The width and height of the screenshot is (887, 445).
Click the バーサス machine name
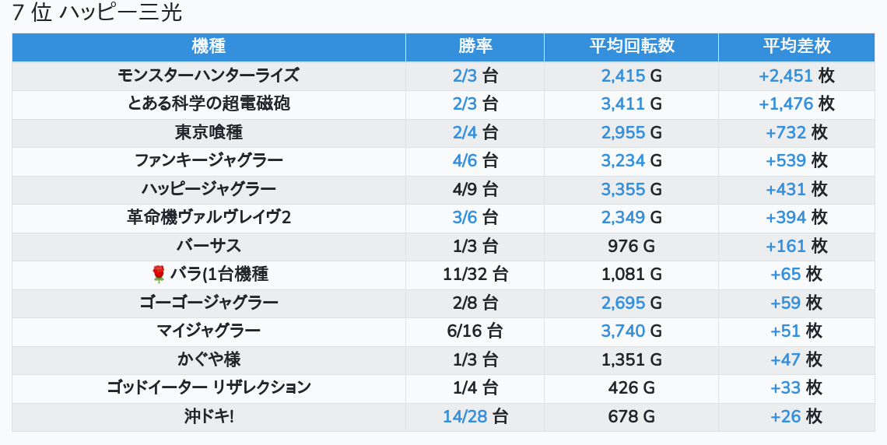[209, 246]
